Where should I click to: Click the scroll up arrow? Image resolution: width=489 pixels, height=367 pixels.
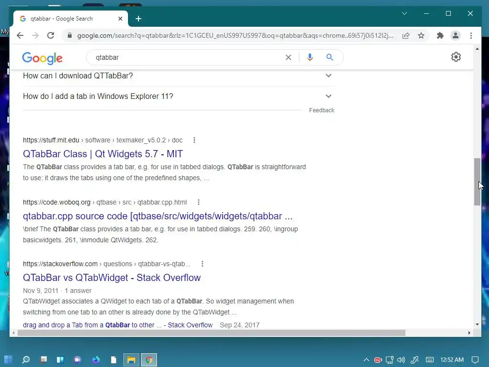click(x=477, y=49)
